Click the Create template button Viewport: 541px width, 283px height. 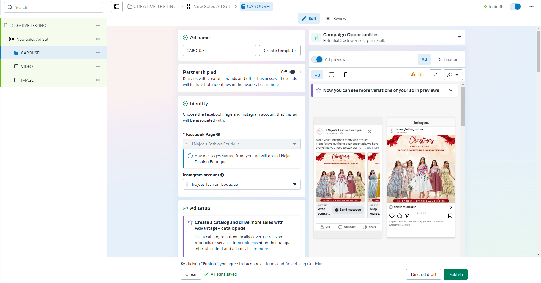pos(280,51)
